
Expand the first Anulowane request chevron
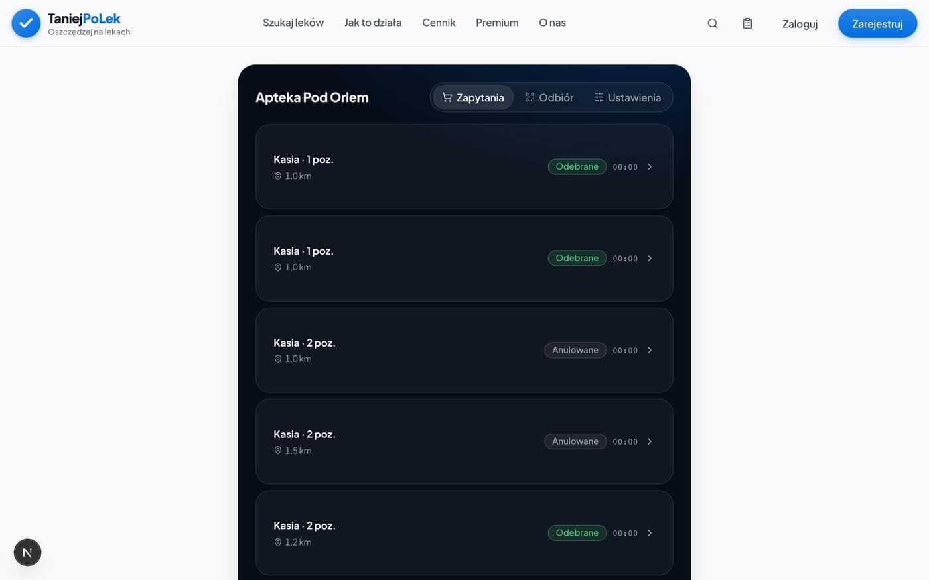point(650,350)
